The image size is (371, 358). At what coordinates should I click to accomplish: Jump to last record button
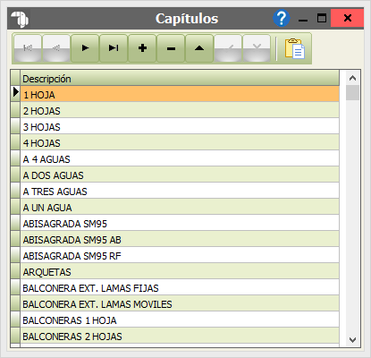click(114, 48)
